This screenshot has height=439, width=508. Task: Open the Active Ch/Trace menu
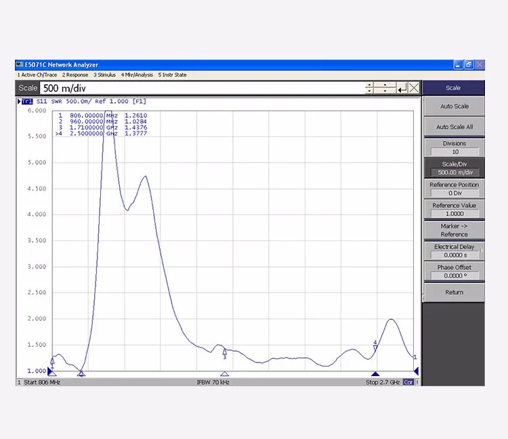[x=37, y=75]
